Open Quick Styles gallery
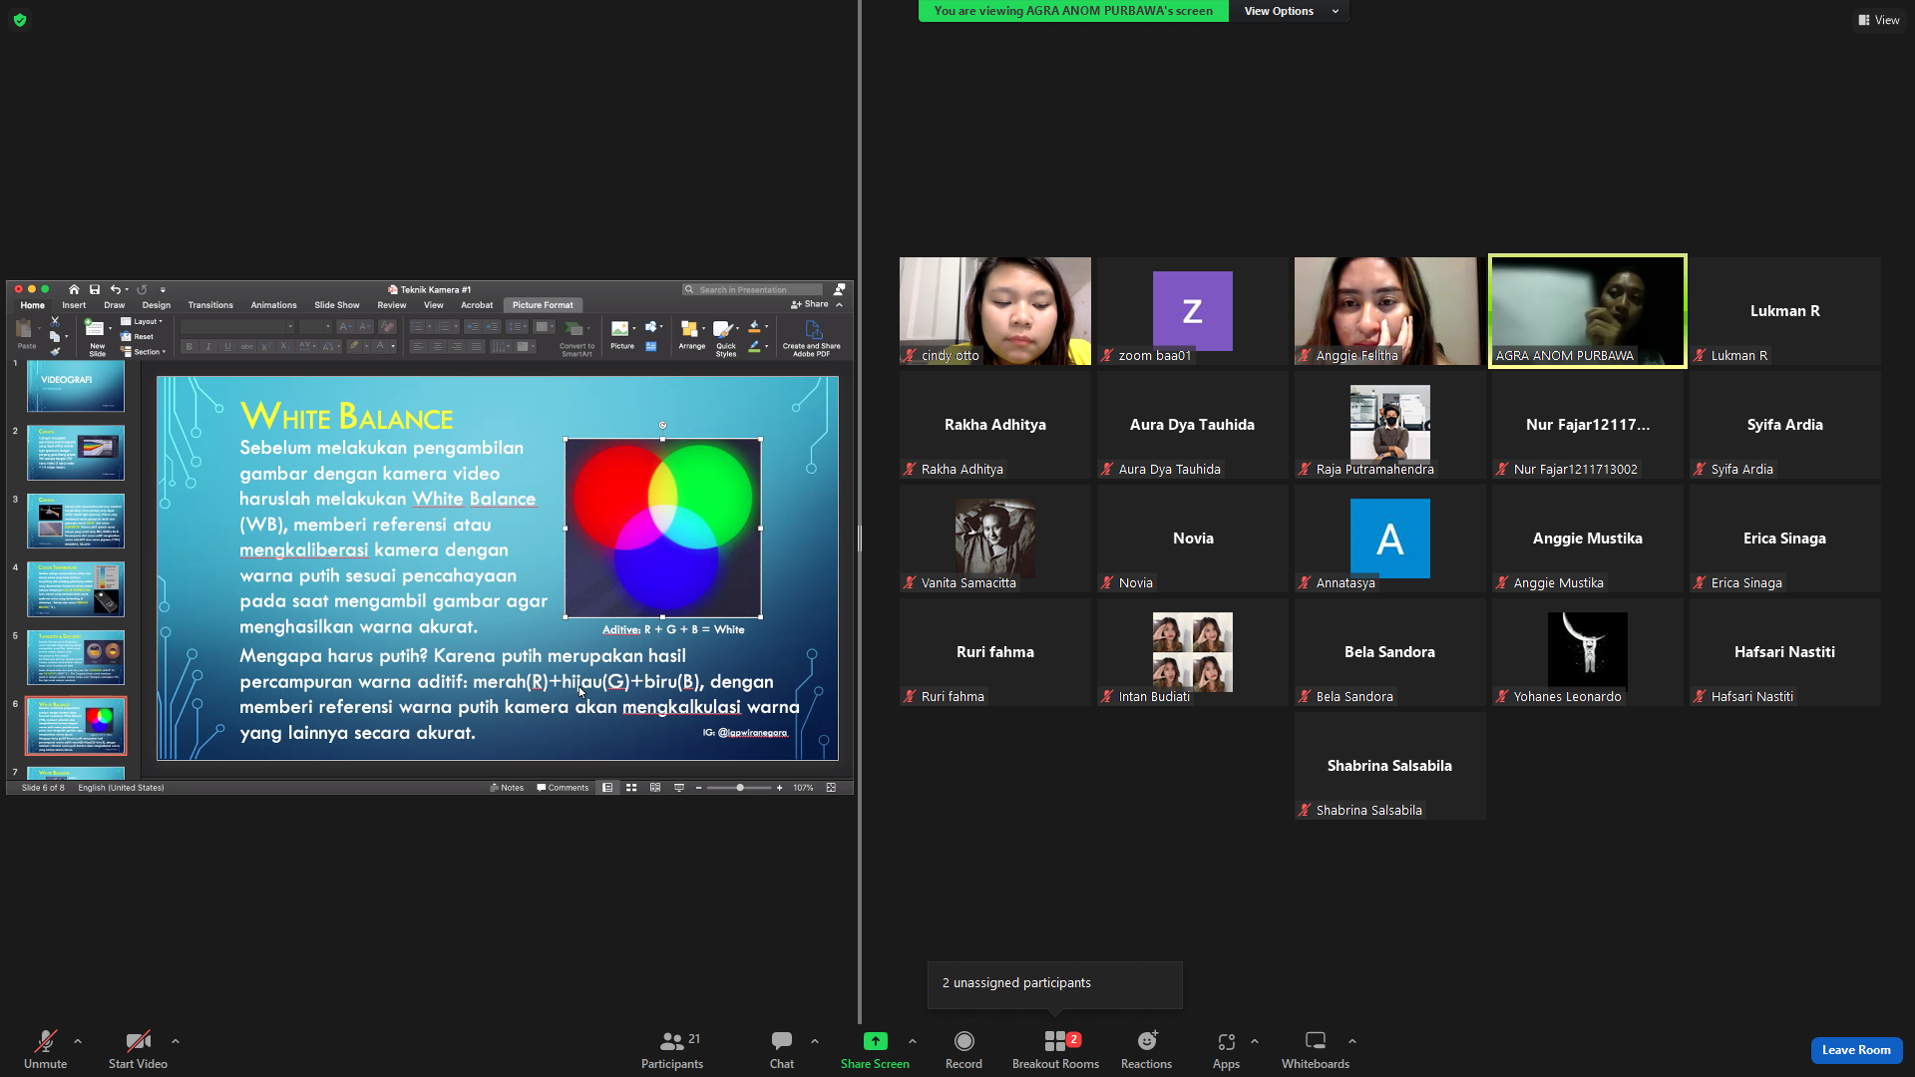This screenshot has width=1915, height=1077. (x=726, y=338)
